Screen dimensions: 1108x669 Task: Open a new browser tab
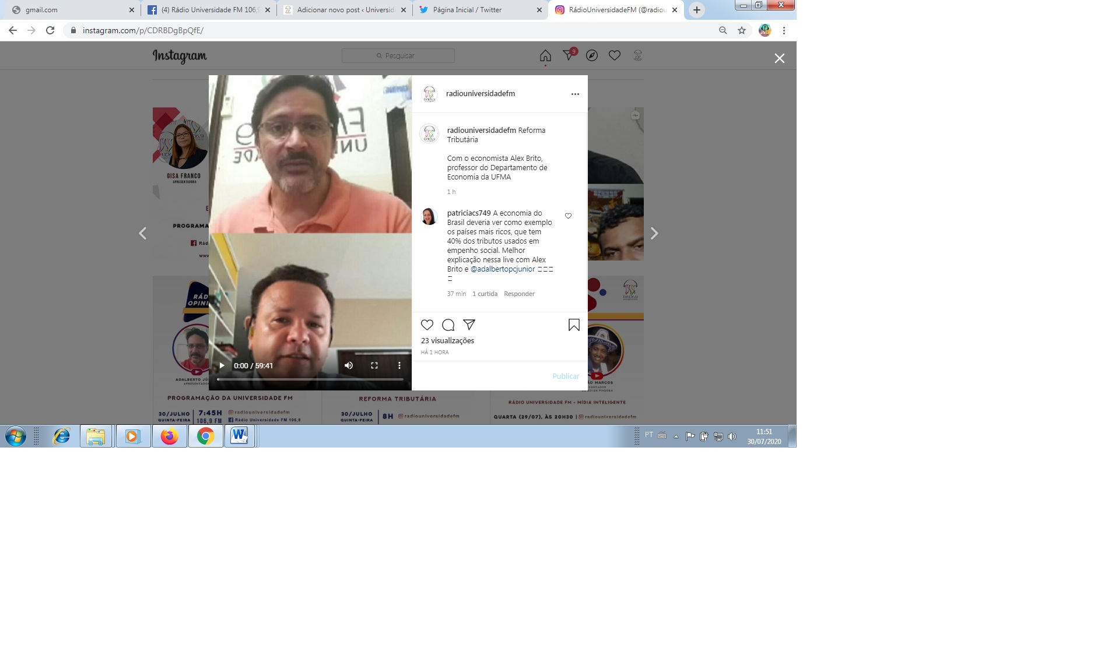click(x=697, y=10)
